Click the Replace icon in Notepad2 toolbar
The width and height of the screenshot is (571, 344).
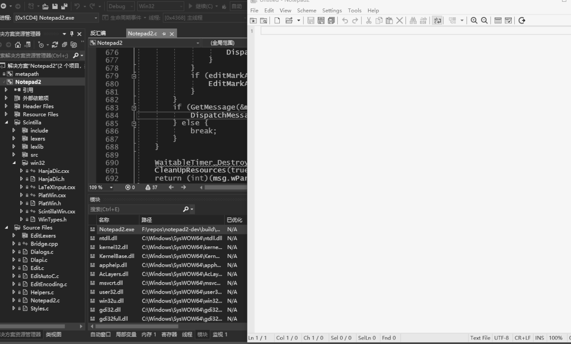click(423, 20)
